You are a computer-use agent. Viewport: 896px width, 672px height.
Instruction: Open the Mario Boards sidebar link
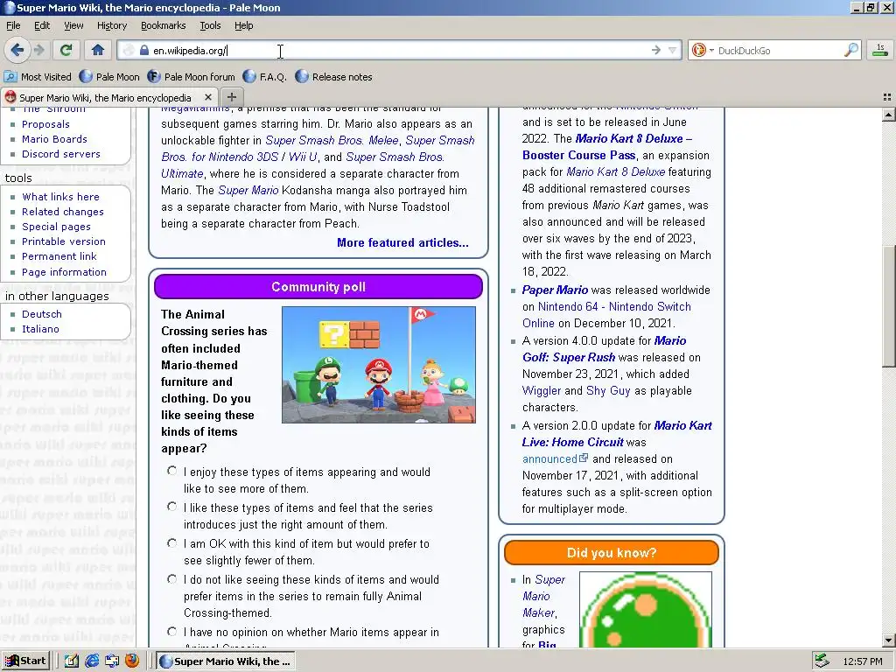click(54, 139)
